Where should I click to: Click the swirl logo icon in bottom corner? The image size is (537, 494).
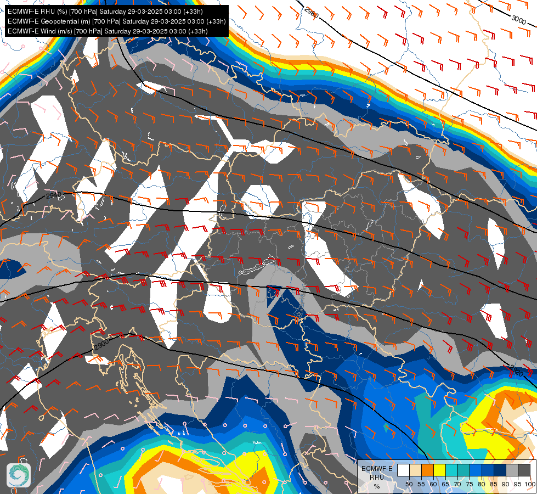coord(19,475)
